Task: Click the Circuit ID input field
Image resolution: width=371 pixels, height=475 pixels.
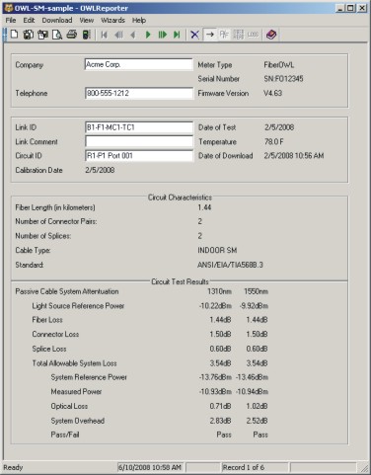Action: click(x=139, y=156)
